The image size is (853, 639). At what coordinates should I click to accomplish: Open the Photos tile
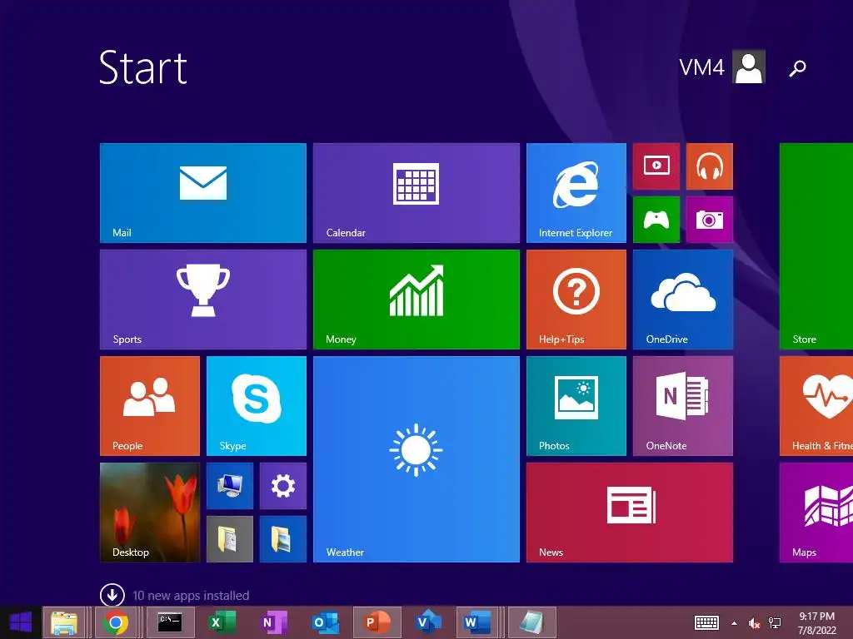click(576, 406)
